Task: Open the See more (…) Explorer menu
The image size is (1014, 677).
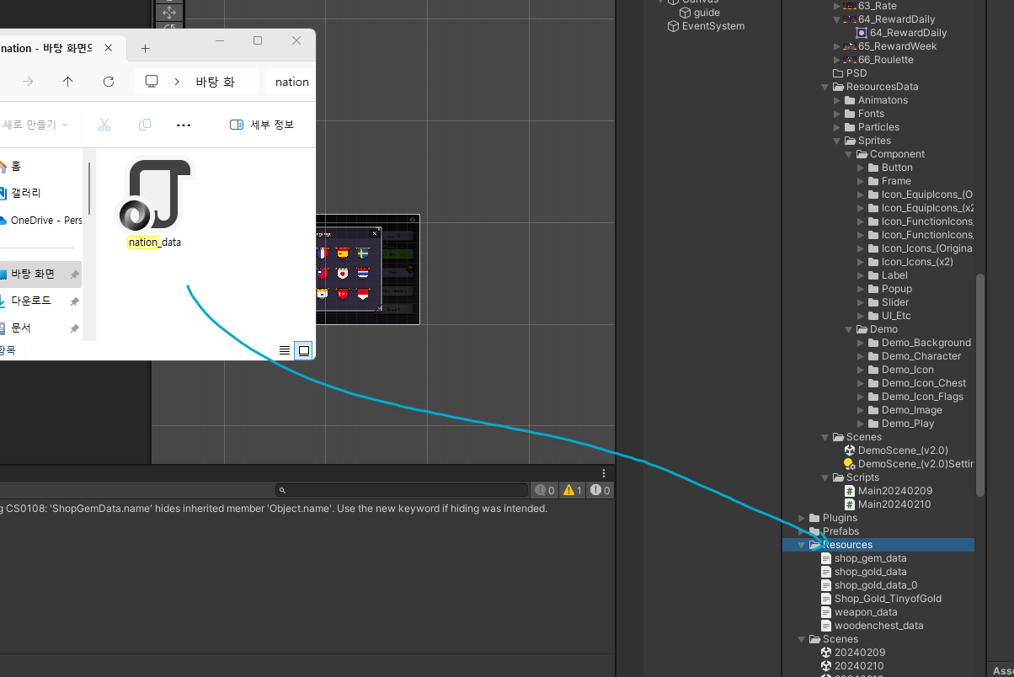Action: point(184,125)
